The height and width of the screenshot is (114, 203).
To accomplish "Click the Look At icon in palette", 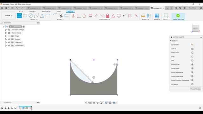I will [x=192, y=49].
